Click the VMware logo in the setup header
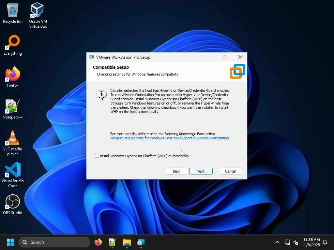The height and width of the screenshot is (250, 334). 237,71
